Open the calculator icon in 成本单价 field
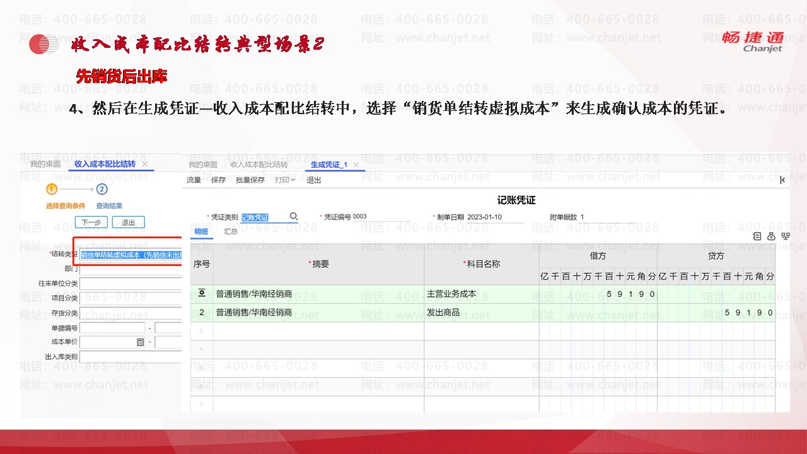This screenshot has width=807, height=454. (141, 342)
